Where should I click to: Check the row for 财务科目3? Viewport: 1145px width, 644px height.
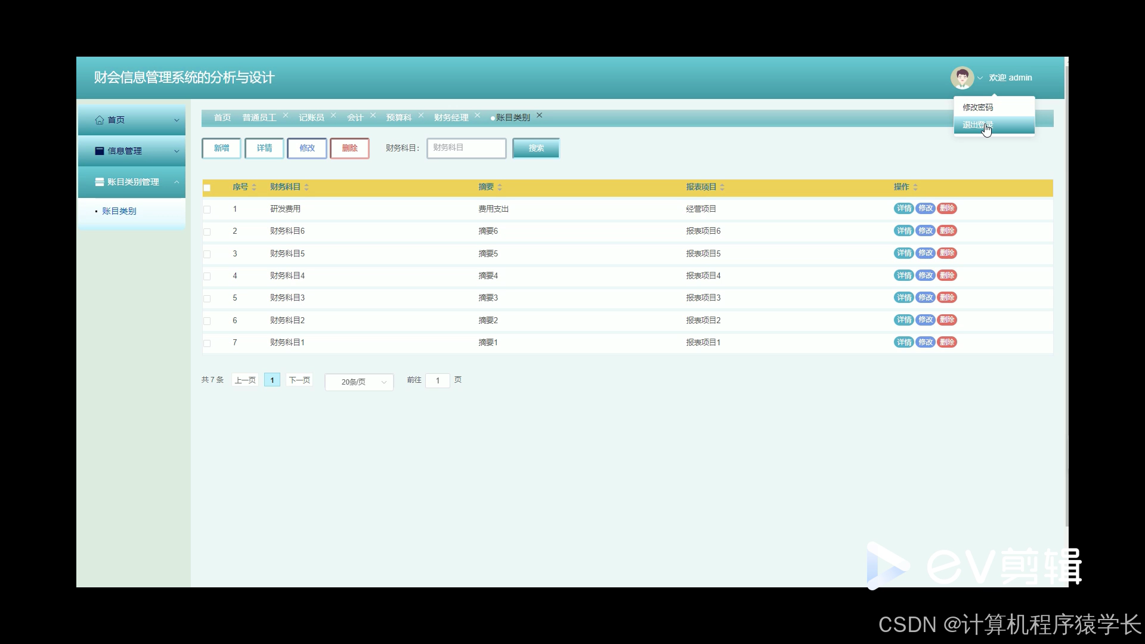[x=207, y=299]
